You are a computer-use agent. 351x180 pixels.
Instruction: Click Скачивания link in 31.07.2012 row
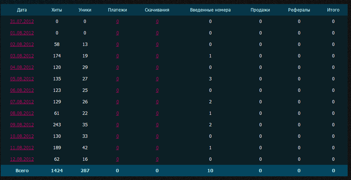coord(157,21)
